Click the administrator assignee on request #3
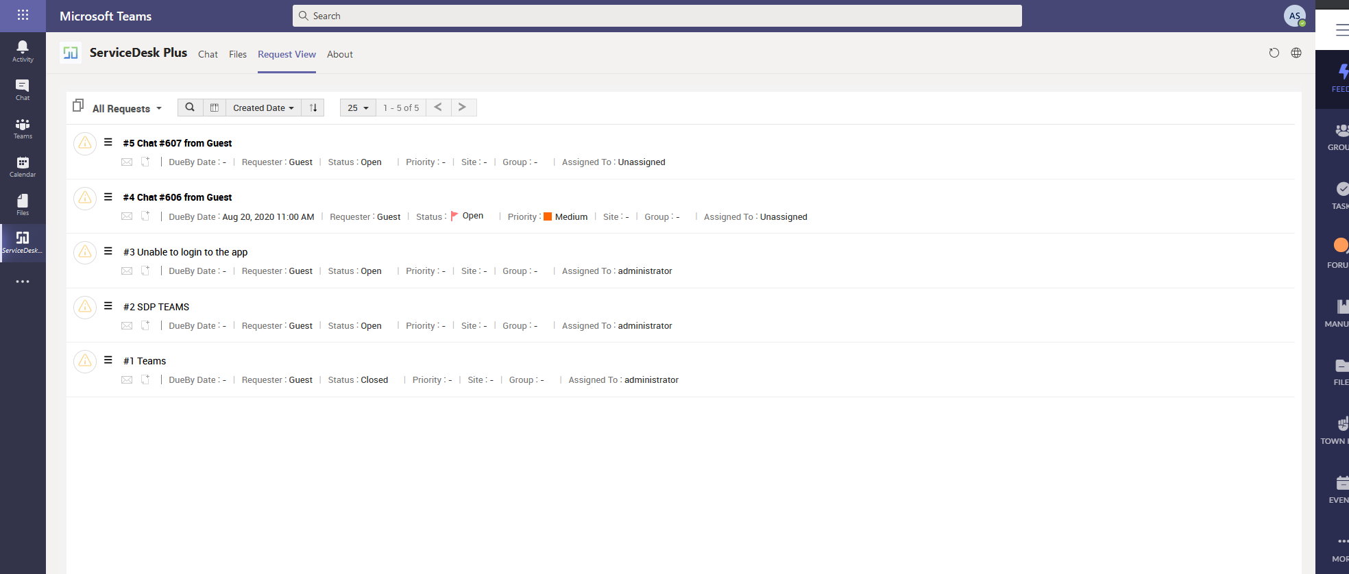 645,271
